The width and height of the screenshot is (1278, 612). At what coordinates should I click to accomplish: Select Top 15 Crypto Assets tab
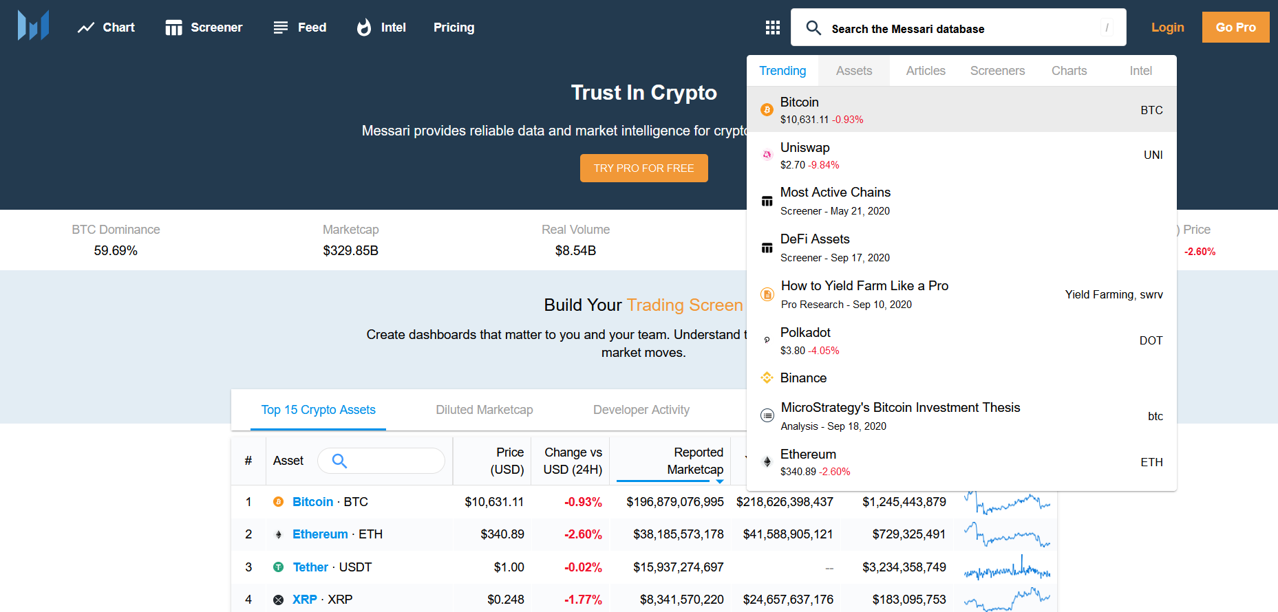[x=318, y=410]
